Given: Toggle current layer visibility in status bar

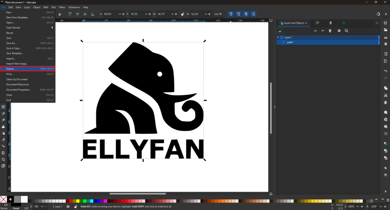Looking at the screenshot, I should click(x=68, y=207).
